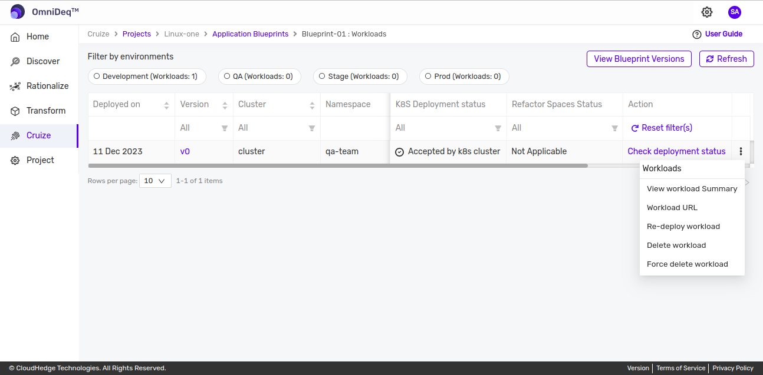Click the horizontal table scrollbar
The image size is (763, 375).
[338, 166]
